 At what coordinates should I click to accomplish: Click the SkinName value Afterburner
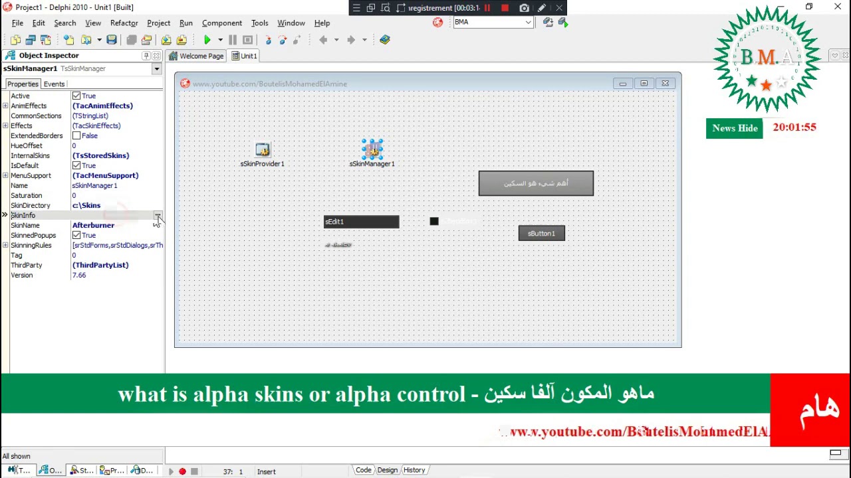click(x=93, y=225)
